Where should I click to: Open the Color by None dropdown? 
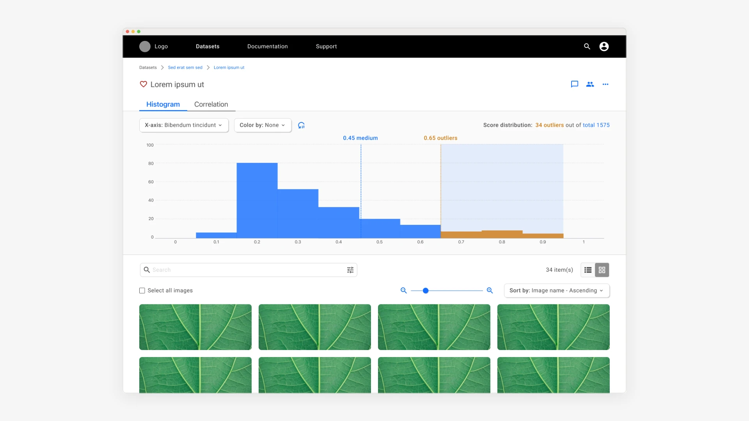pos(263,125)
